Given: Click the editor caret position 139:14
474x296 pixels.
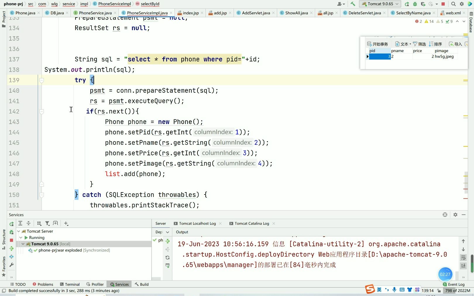Looking at the screenshot, I should click(x=427, y=291).
